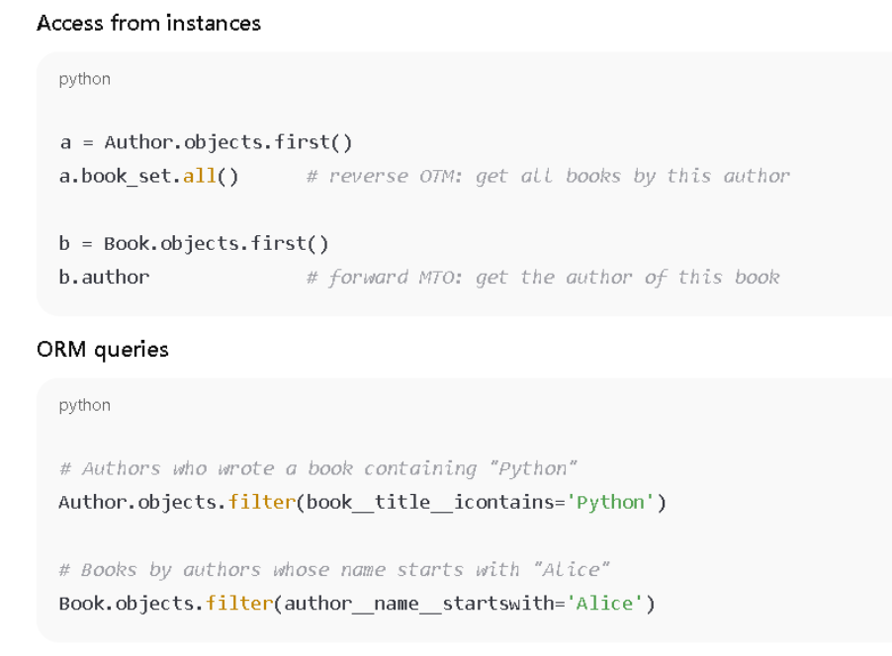The width and height of the screenshot is (892, 656).
Task: Click the "Access from instances" heading
Action: pos(148,23)
